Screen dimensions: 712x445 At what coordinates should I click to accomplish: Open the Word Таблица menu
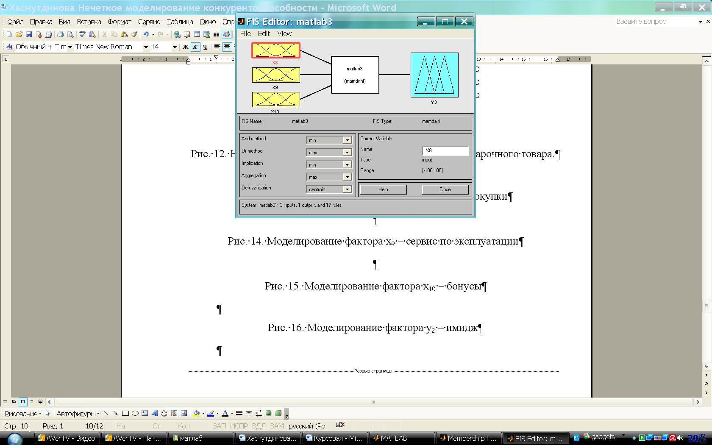[x=180, y=22]
